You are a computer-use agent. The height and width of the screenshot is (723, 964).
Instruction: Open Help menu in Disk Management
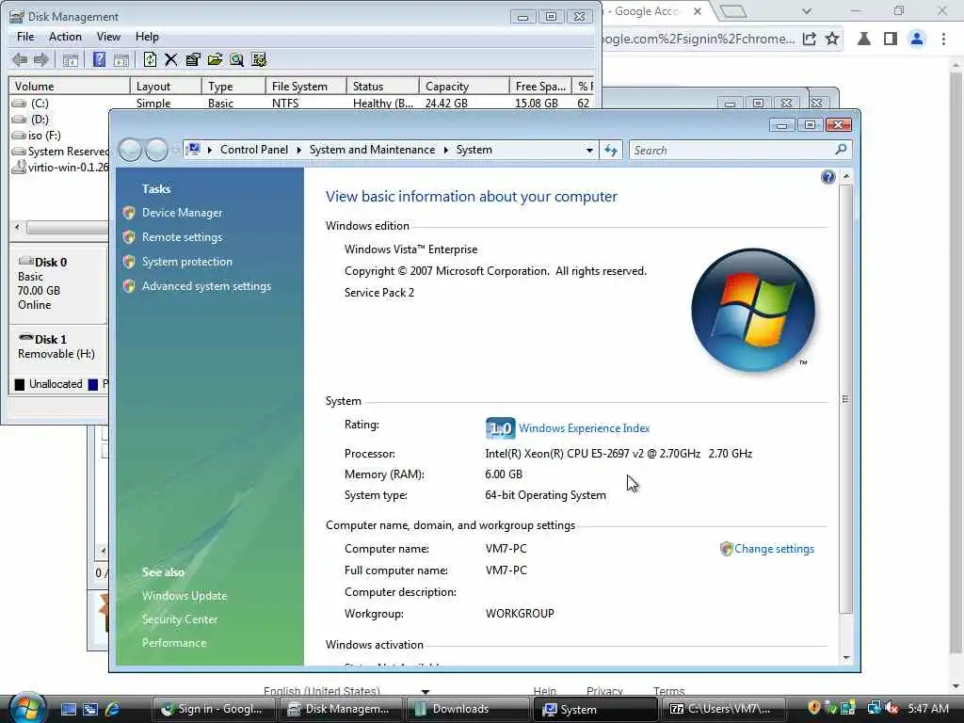point(147,37)
